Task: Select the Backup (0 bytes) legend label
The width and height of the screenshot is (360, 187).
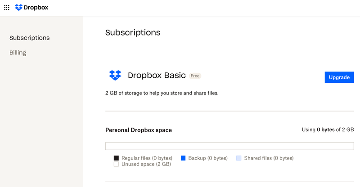Action: click(208, 158)
